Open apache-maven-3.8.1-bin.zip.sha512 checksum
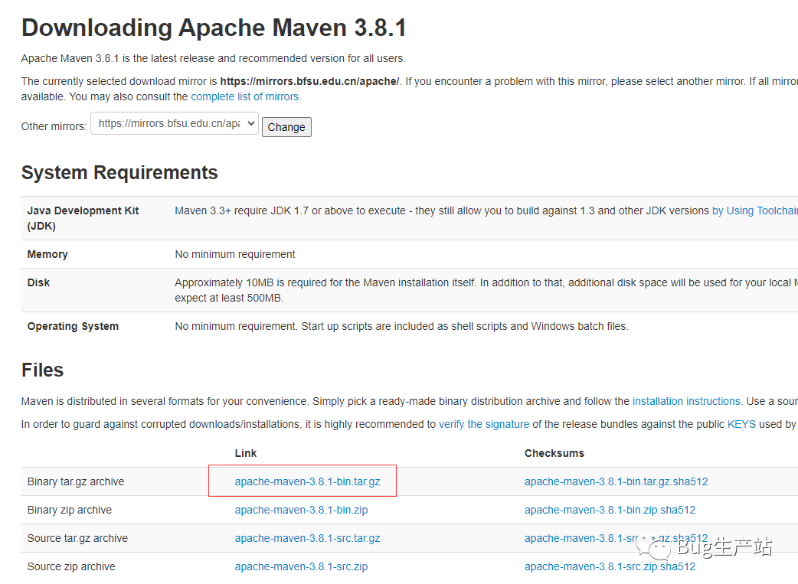The width and height of the screenshot is (798, 584). click(610, 511)
